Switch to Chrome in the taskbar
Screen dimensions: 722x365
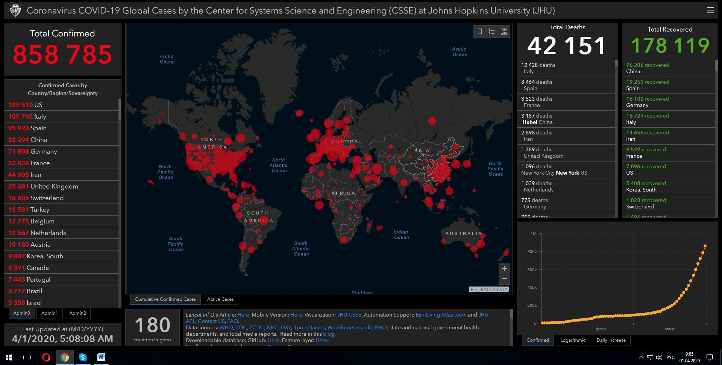tap(65, 357)
